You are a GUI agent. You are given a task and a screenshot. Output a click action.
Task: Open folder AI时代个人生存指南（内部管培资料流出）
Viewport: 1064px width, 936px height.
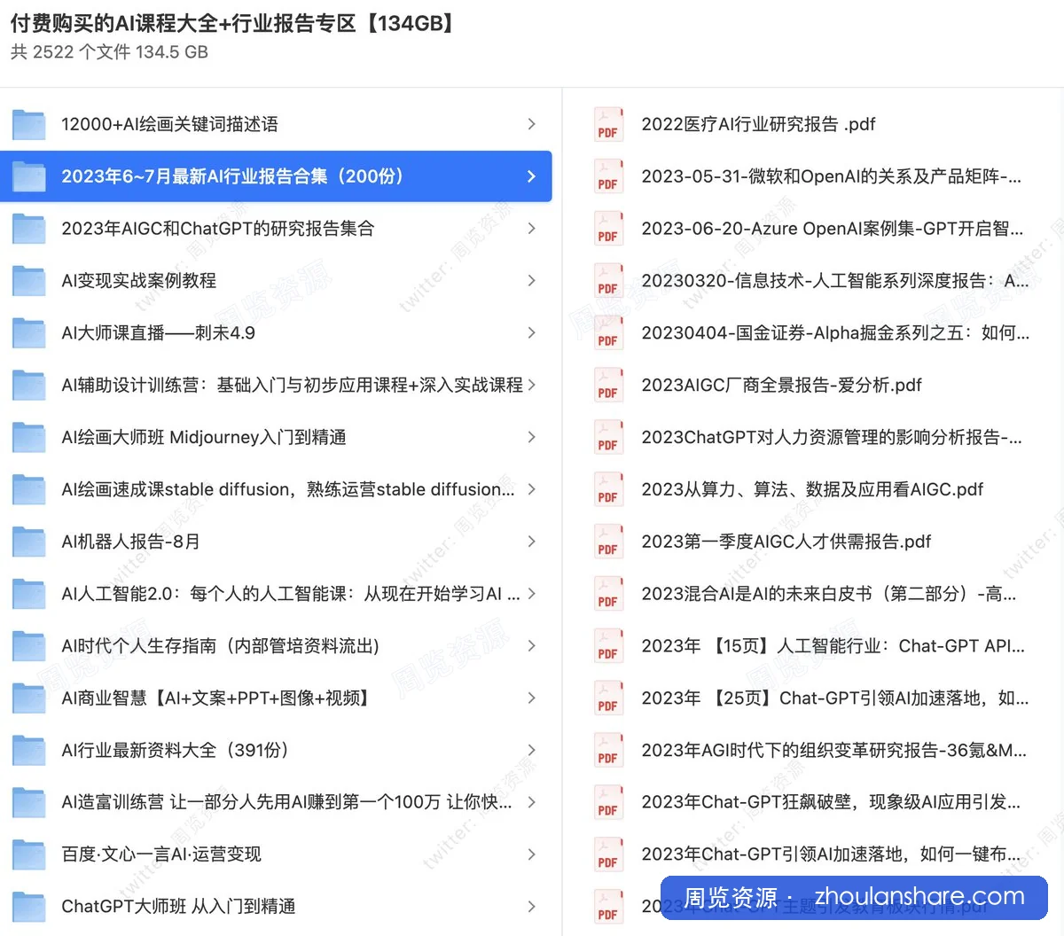[220, 646]
